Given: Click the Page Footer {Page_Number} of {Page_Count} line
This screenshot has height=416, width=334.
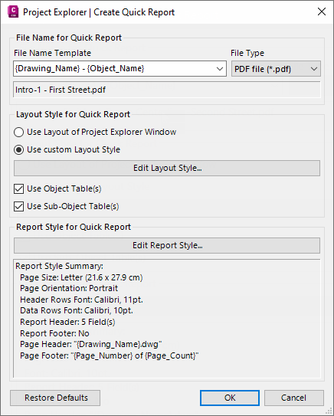Looking at the screenshot, I should click(110, 355).
